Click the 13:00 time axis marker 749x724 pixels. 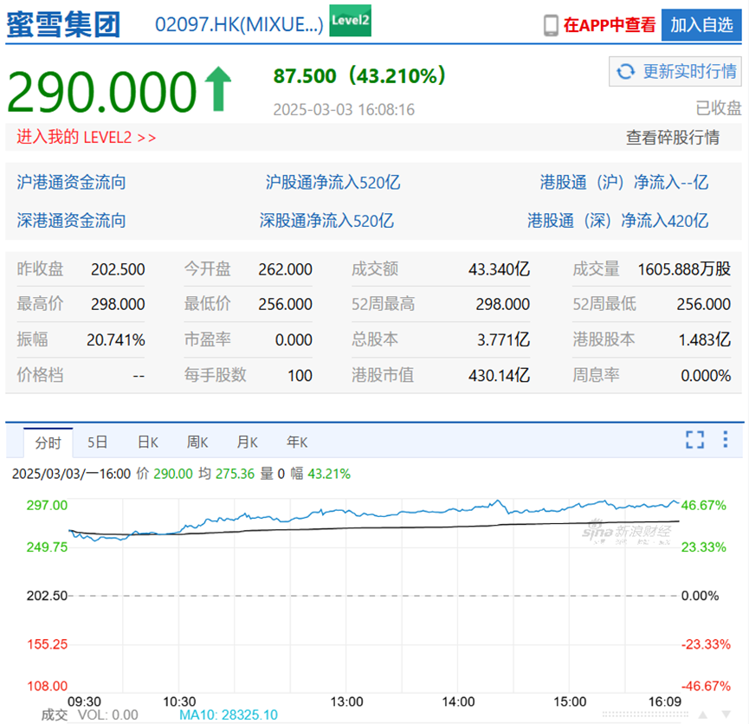pyautogui.click(x=347, y=701)
